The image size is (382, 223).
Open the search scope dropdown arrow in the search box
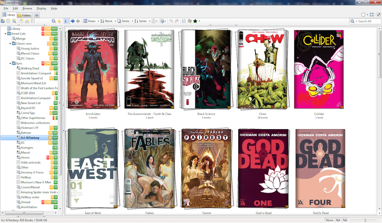[356, 21]
